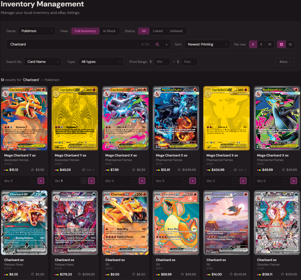The width and height of the screenshot is (301, 280).
Task: Click the shopping bag icon beside $49.99
Action: coord(283,170)
